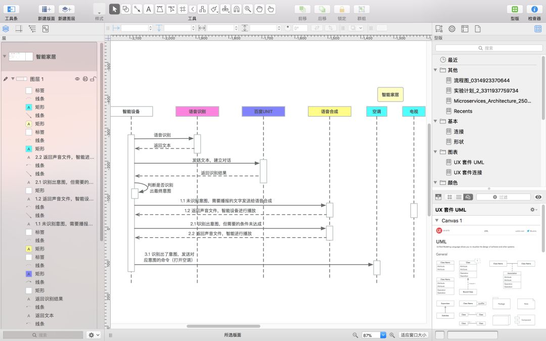Open stencil gear menu beside UX 套件 UML
The height and width of the screenshot is (341, 546).
[533, 210]
